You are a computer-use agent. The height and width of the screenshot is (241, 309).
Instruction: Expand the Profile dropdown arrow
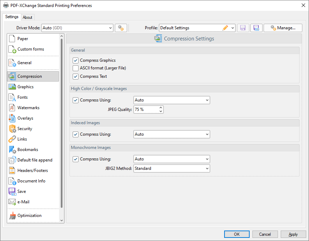tap(233, 28)
